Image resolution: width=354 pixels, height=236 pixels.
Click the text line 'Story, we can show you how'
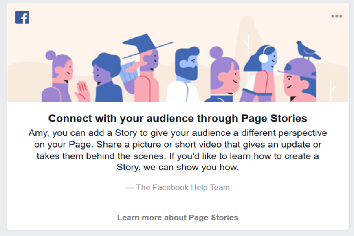pyautogui.click(x=178, y=167)
